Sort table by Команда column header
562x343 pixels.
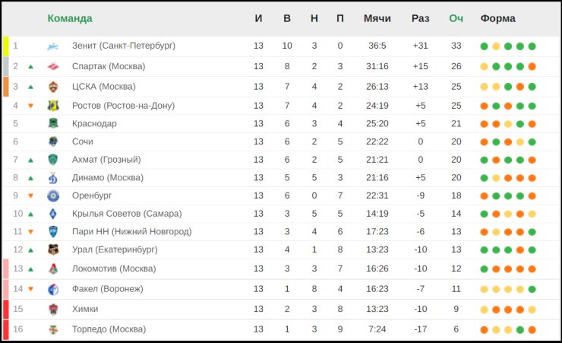tap(70, 18)
